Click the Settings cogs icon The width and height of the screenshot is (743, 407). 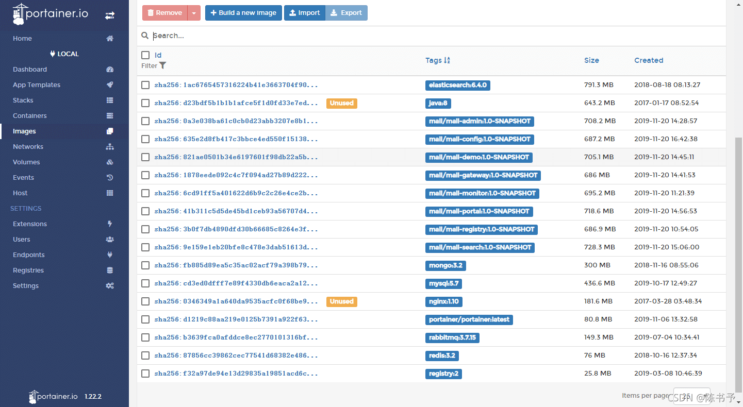[x=110, y=286]
